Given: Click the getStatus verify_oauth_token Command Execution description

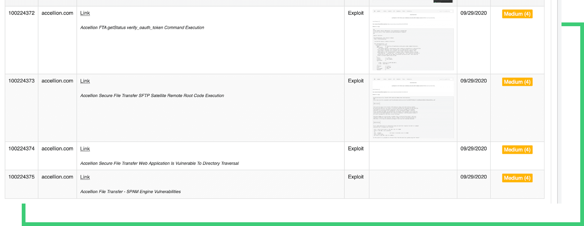Looking at the screenshot, I should [142, 28].
